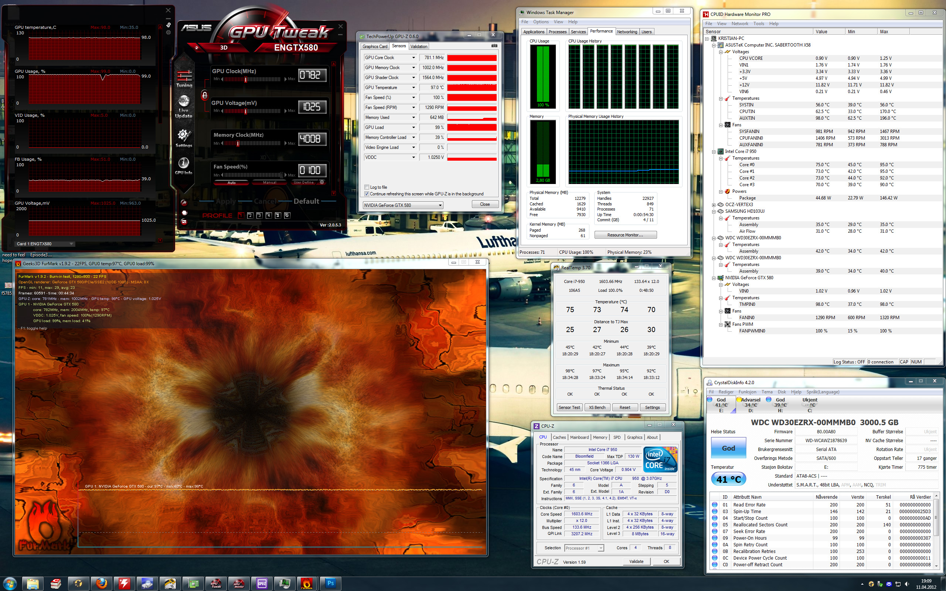This screenshot has height=591, width=946.
Task: Click the CPU-Z taskbar icon
Action: click(262, 584)
